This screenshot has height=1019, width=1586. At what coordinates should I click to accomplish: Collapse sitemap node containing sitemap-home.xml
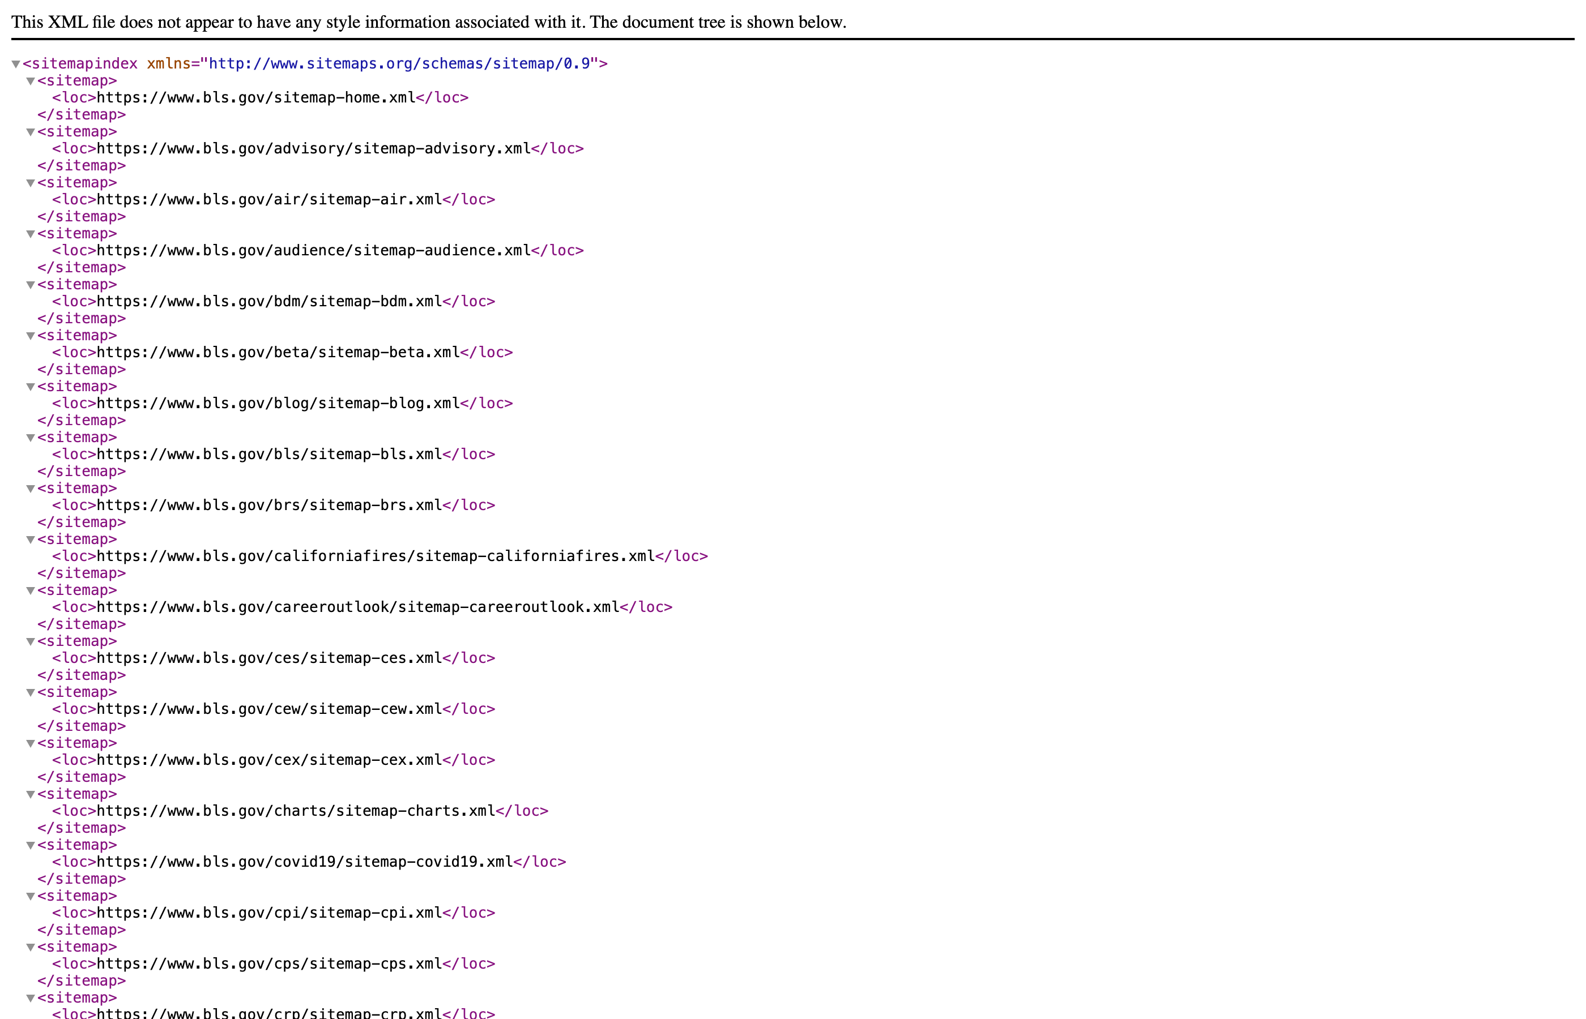(x=31, y=82)
